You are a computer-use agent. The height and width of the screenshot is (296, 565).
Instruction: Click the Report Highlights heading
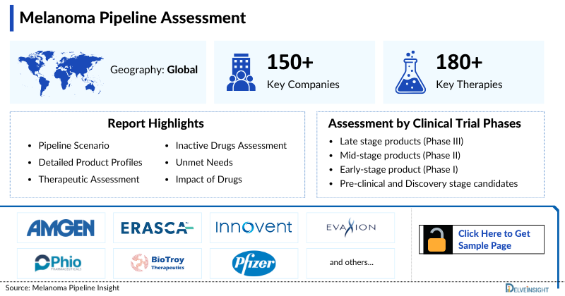[x=155, y=123]
